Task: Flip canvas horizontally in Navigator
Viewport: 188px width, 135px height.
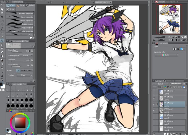Action: click(182, 37)
